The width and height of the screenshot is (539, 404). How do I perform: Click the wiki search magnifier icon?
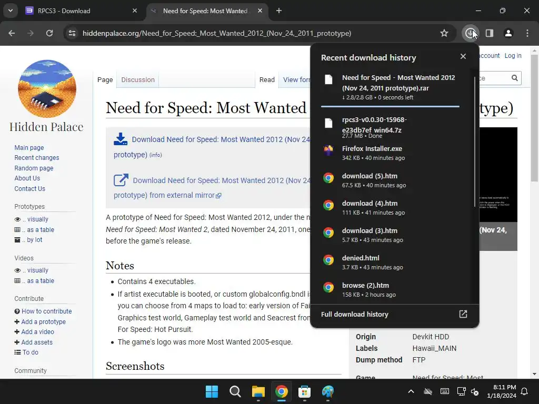pos(514,78)
